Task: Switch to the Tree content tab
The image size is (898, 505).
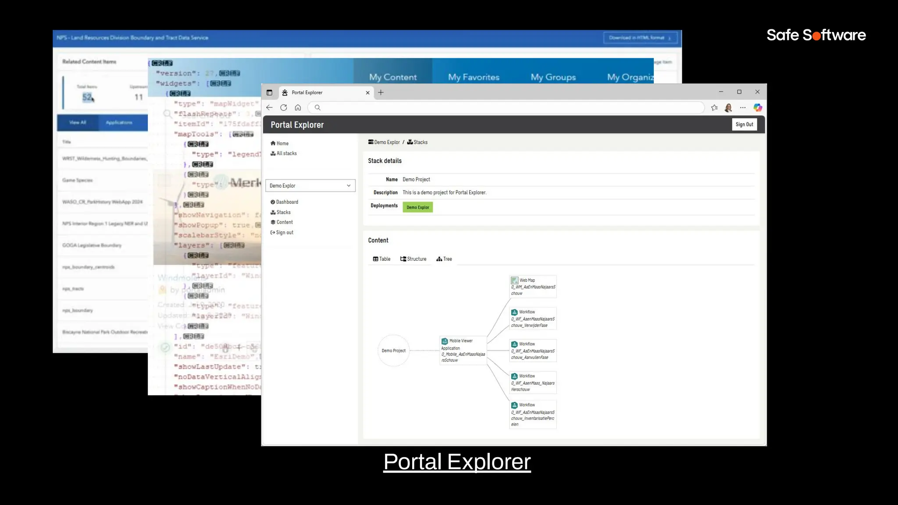Action: click(444, 259)
